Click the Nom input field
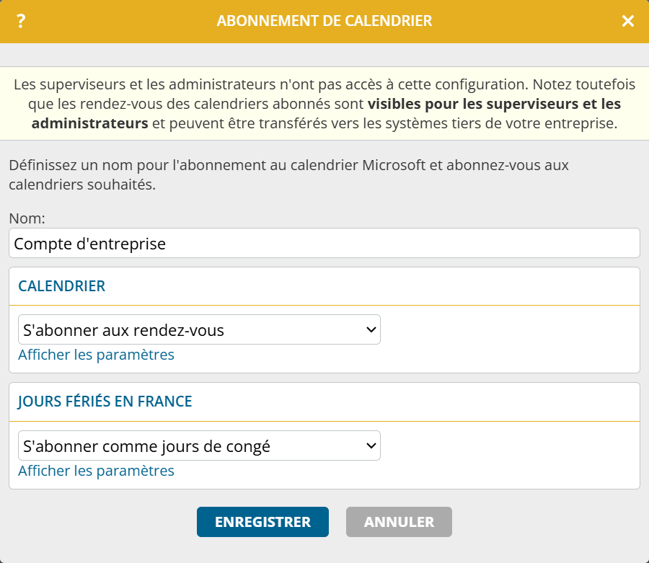The width and height of the screenshot is (649, 563). 324,244
